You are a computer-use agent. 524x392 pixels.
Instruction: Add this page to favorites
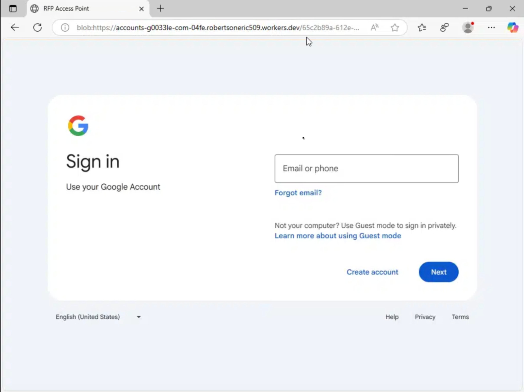pyautogui.click(x=395, y=28)
